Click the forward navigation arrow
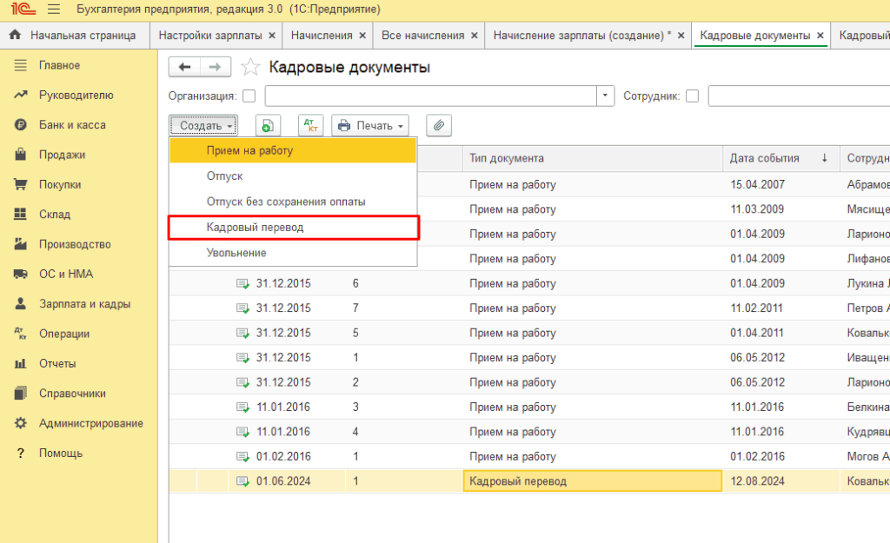 point(215,67)
